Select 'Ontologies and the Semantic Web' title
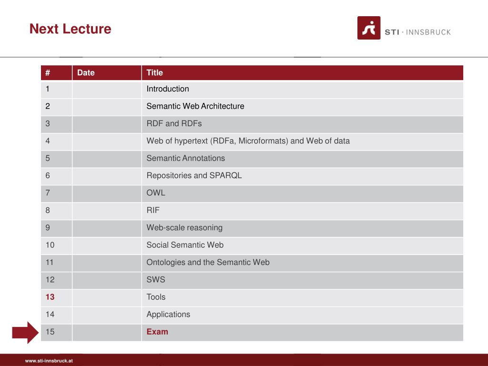488x366 pixels. (x=208, y=263)
